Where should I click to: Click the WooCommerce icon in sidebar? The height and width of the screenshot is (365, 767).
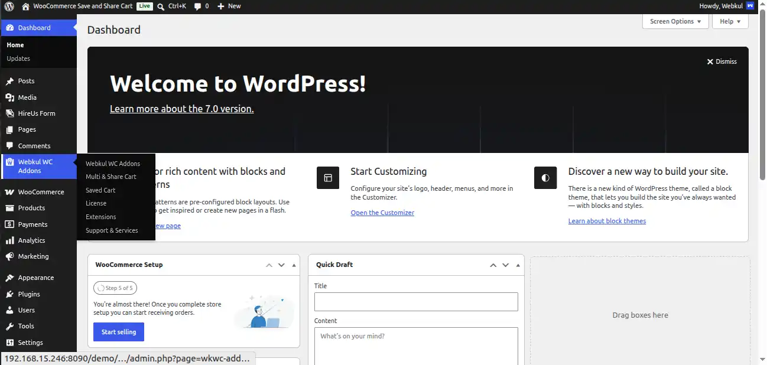9,192
